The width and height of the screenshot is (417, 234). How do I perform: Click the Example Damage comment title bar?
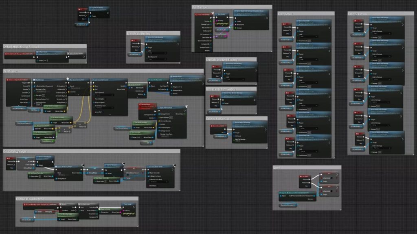tap(381, 13)
